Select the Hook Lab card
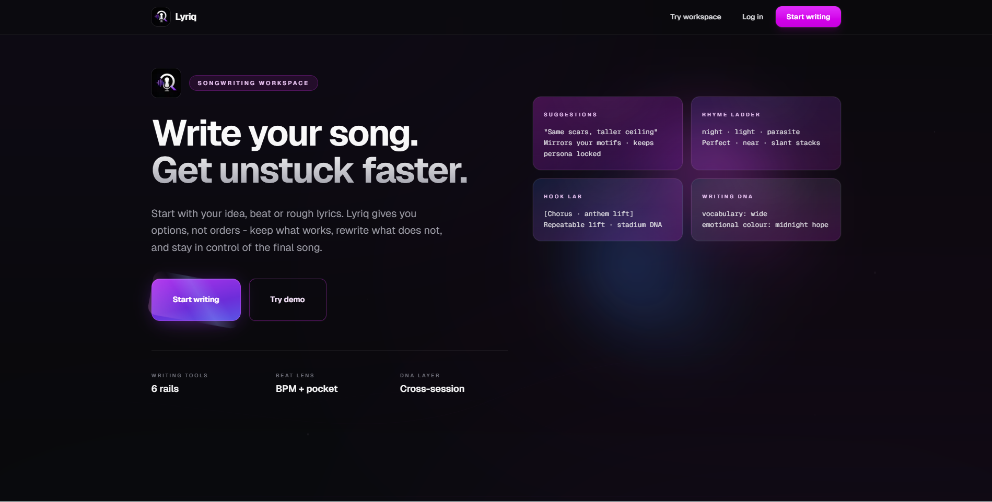Viewport: 992px width, 502px height. click(608, 210)
